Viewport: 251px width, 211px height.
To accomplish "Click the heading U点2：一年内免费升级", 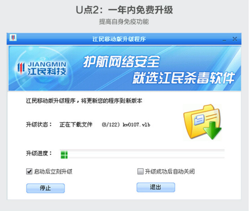I will click(124, 10).
